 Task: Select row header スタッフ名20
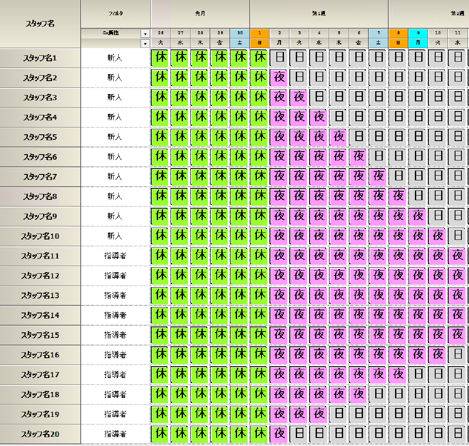coord(40,434)
